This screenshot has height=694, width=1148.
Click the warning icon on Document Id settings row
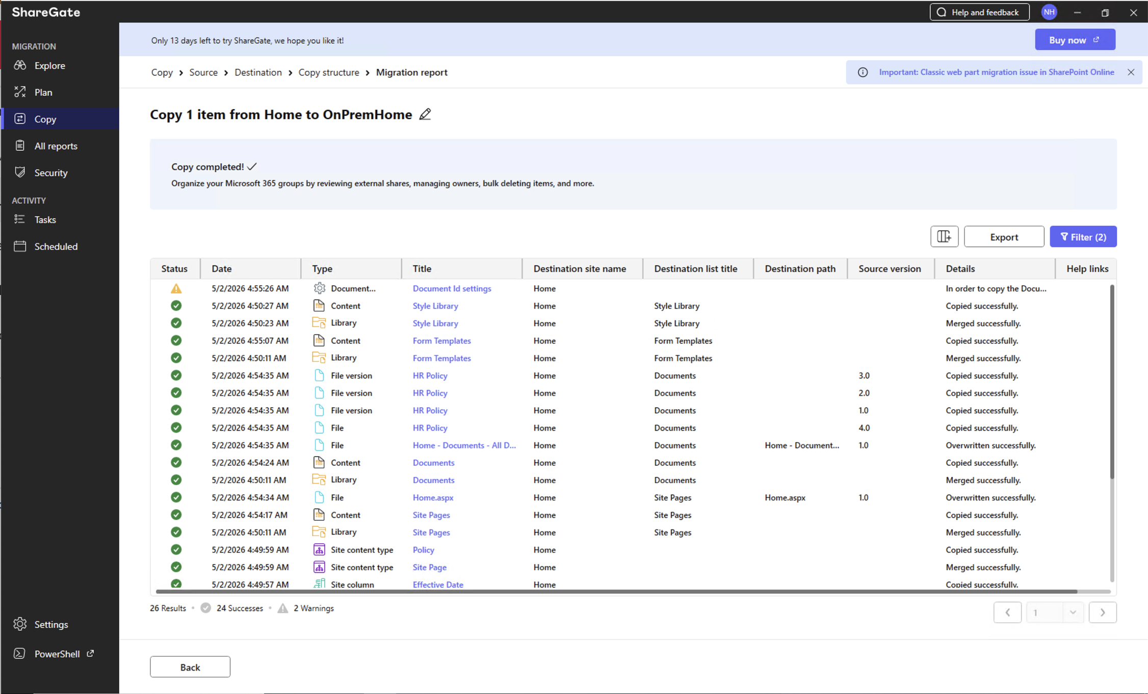coord(176,288)
